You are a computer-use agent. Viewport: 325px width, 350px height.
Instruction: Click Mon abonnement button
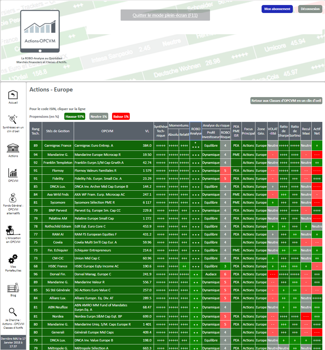(x=277, y=9)
